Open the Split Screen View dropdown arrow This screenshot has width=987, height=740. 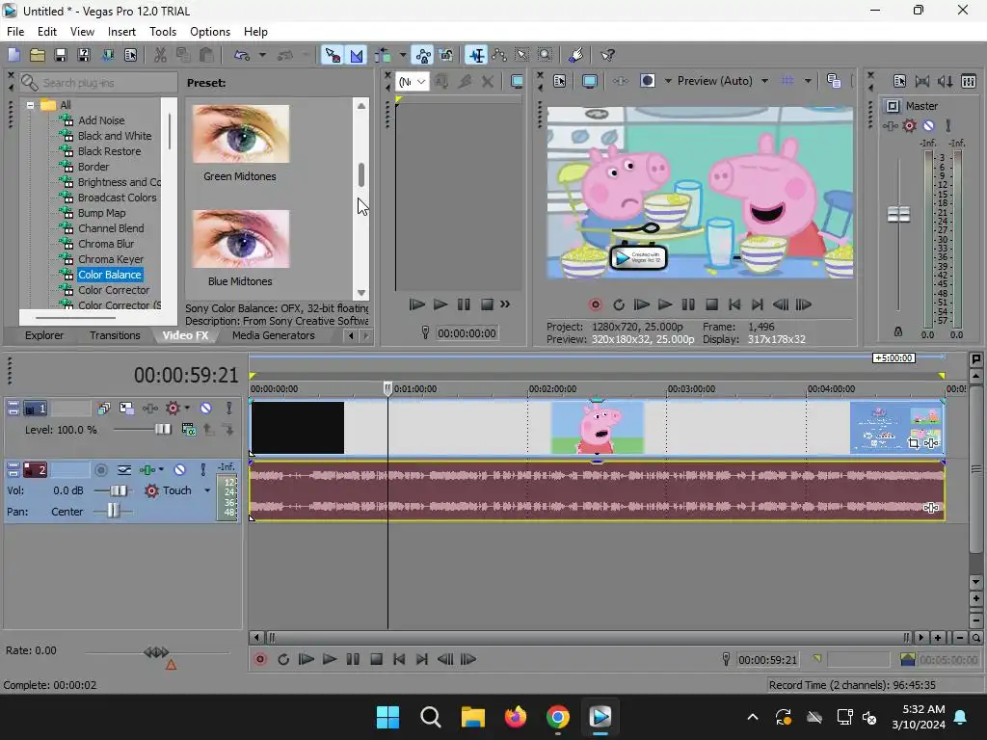point(668,81)
